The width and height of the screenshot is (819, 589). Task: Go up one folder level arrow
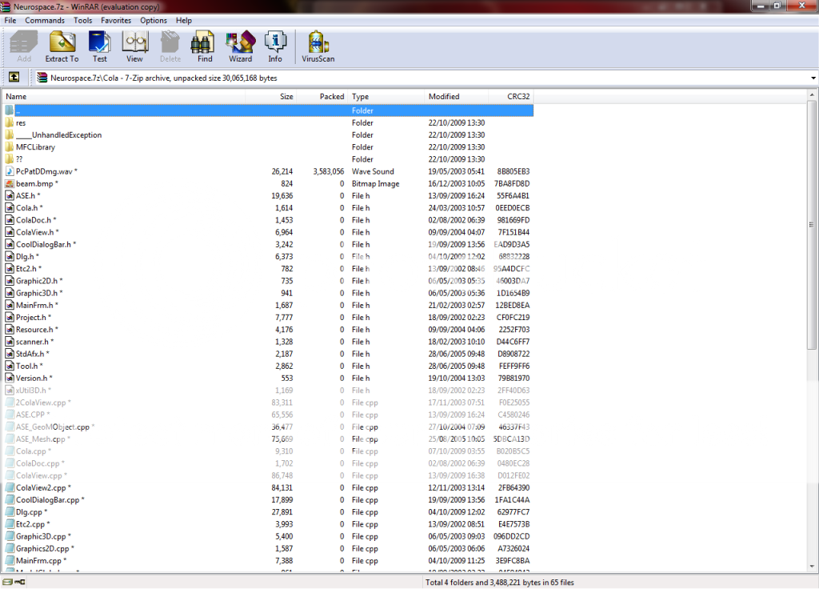coord(14,78)
